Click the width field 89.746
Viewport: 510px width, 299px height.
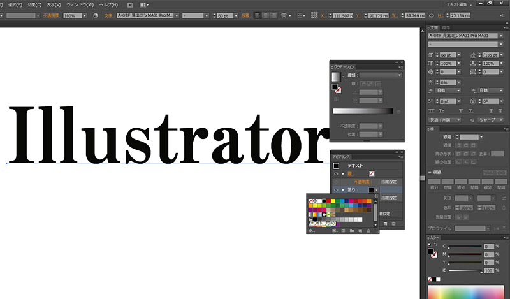click(416, 15)
